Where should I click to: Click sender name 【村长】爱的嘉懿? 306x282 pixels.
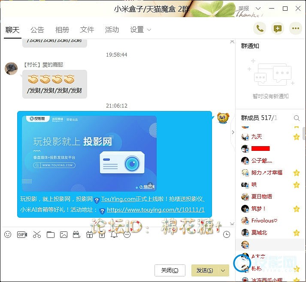(43, 65)
